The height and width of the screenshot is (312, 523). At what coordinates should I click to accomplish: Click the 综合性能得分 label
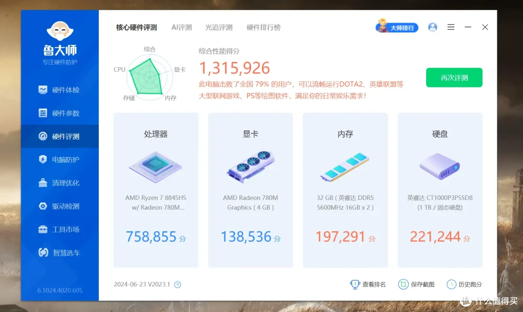point(219,51)
